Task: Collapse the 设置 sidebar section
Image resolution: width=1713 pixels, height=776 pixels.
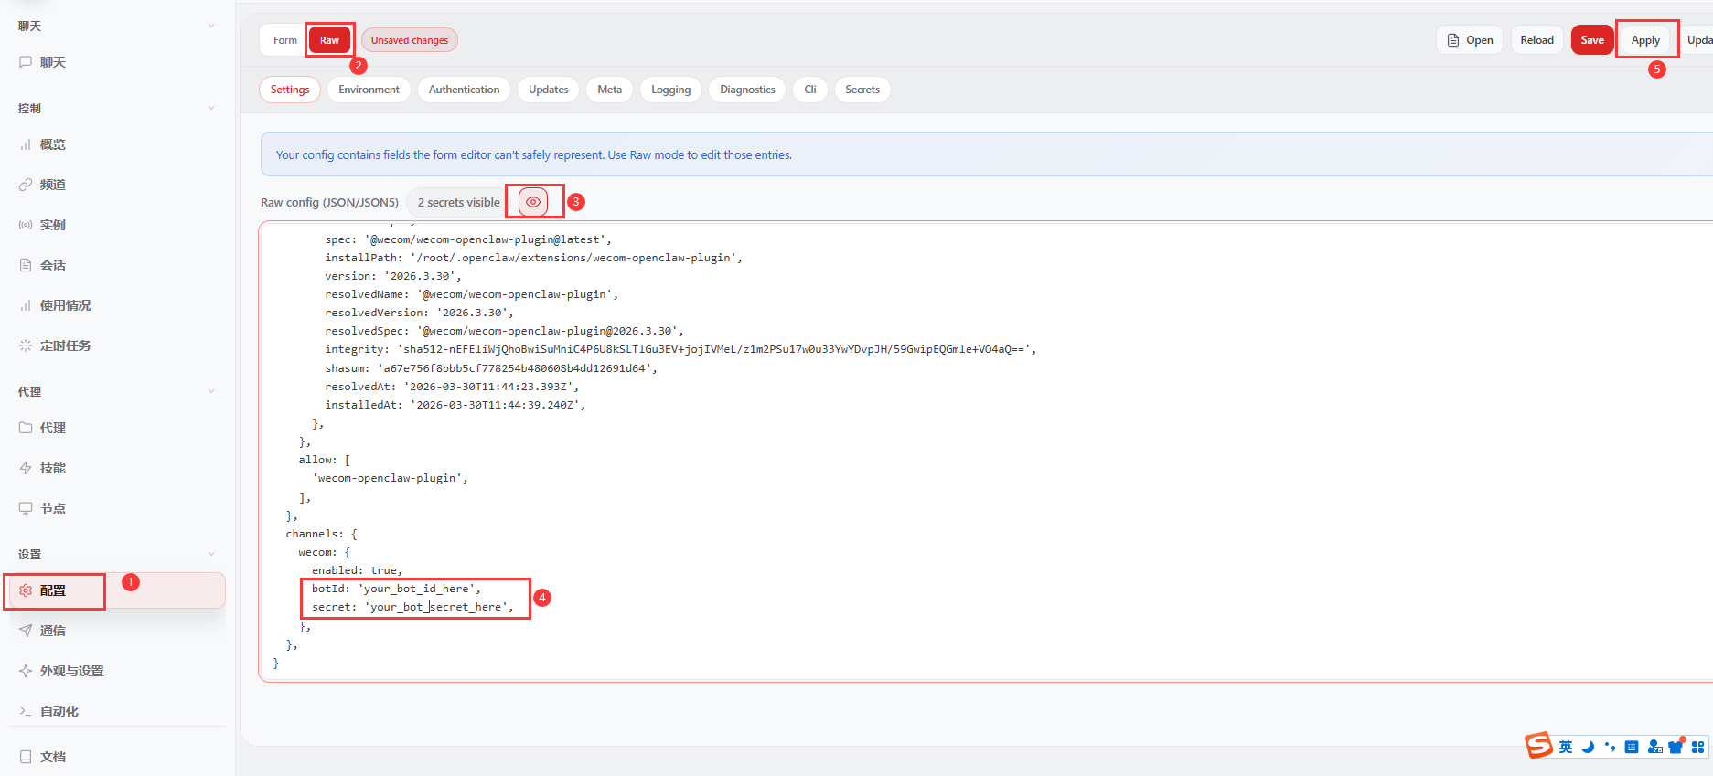Action: 211,554
